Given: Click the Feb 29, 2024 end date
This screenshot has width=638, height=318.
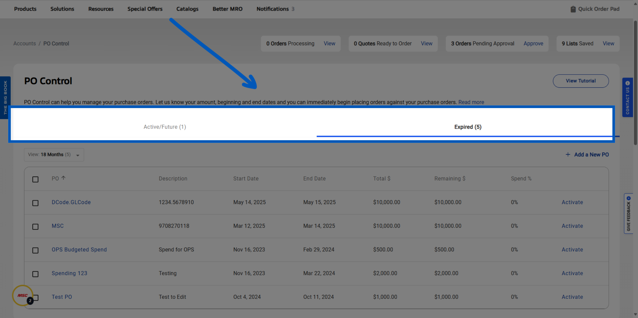Looking at the screenshot, I should 319,249.
